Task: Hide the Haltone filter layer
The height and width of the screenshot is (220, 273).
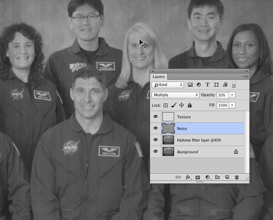Action: pyautogui.click(x=156, y=140)
